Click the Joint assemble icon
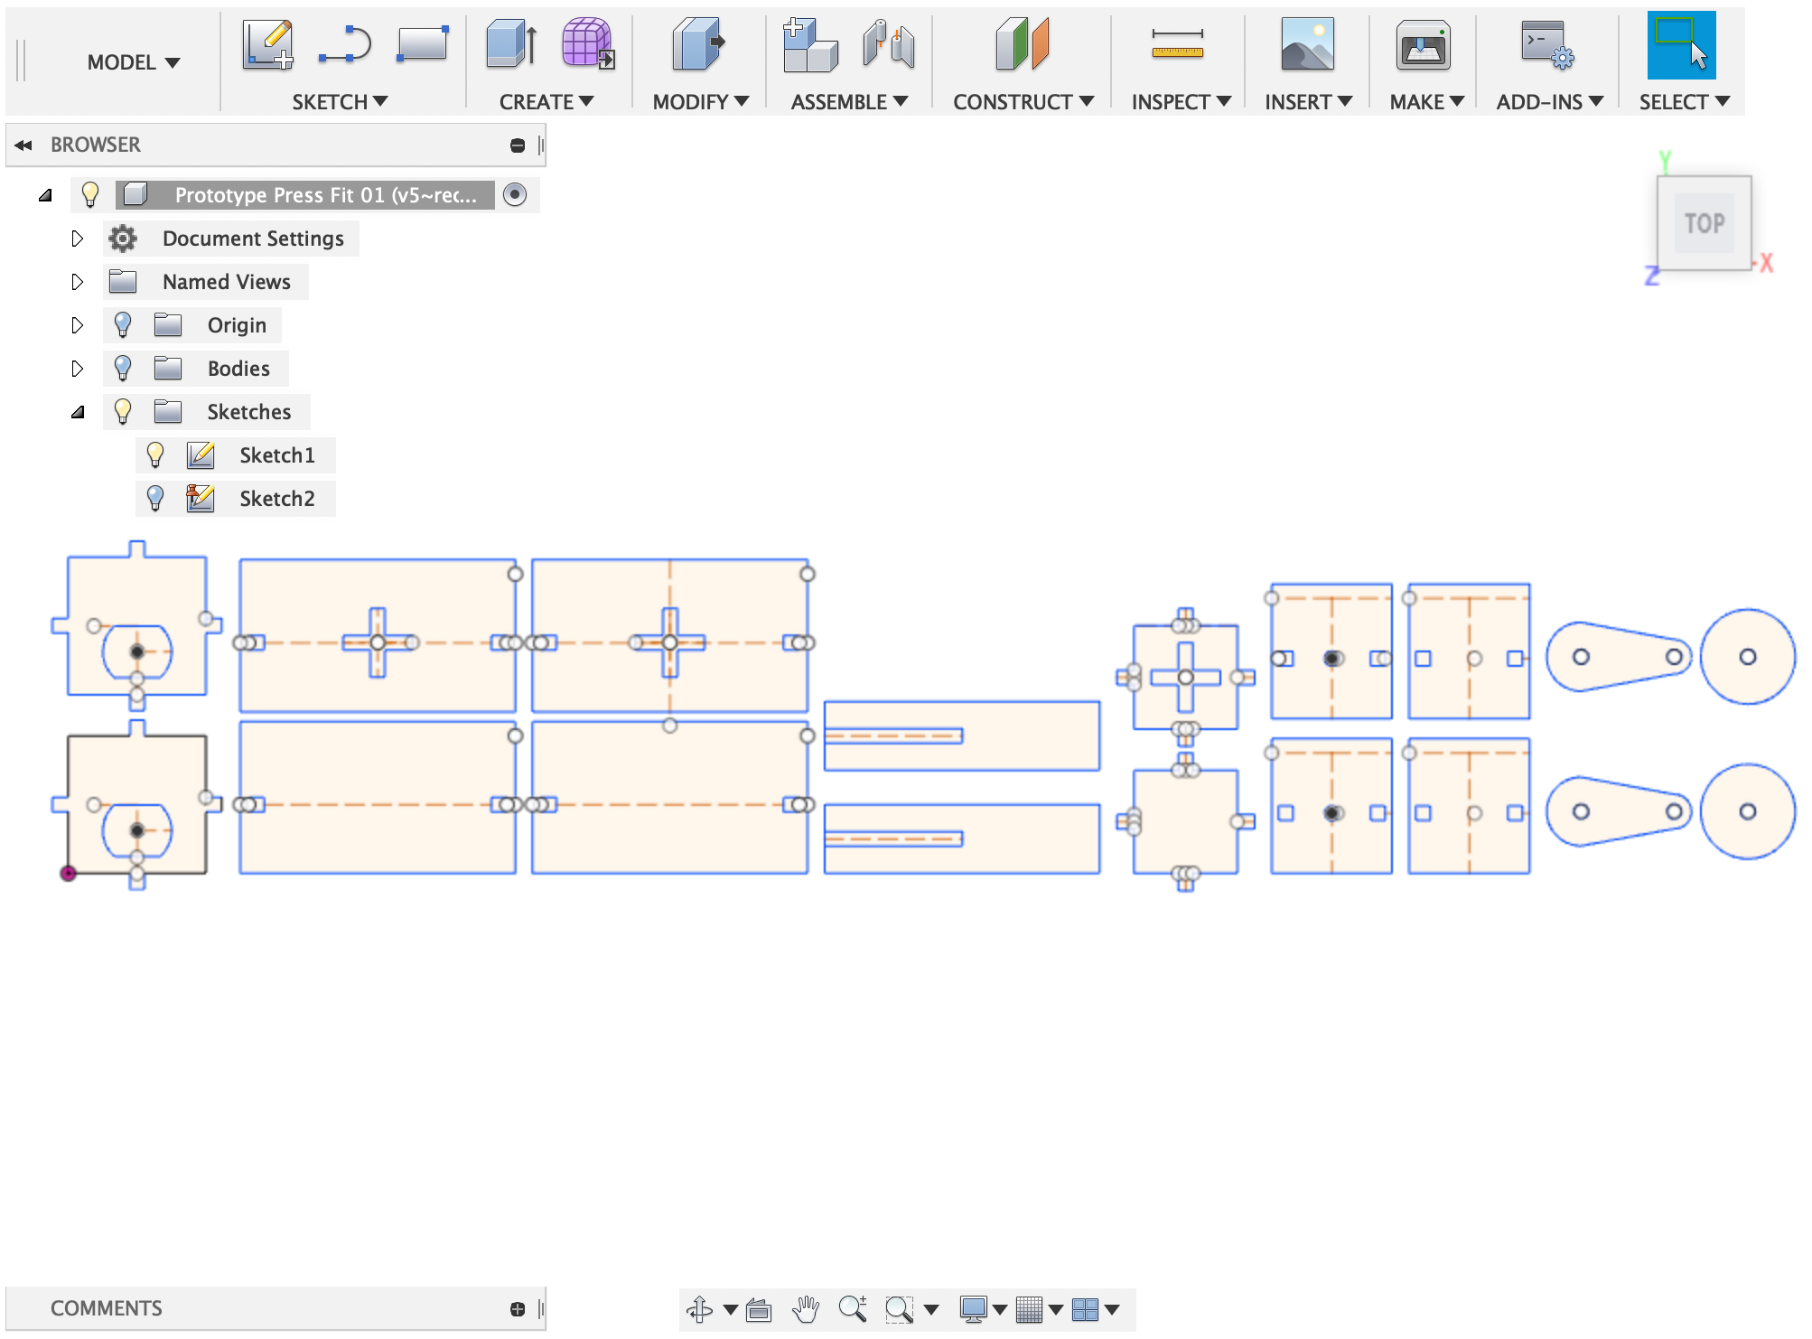 pos(888,45)
